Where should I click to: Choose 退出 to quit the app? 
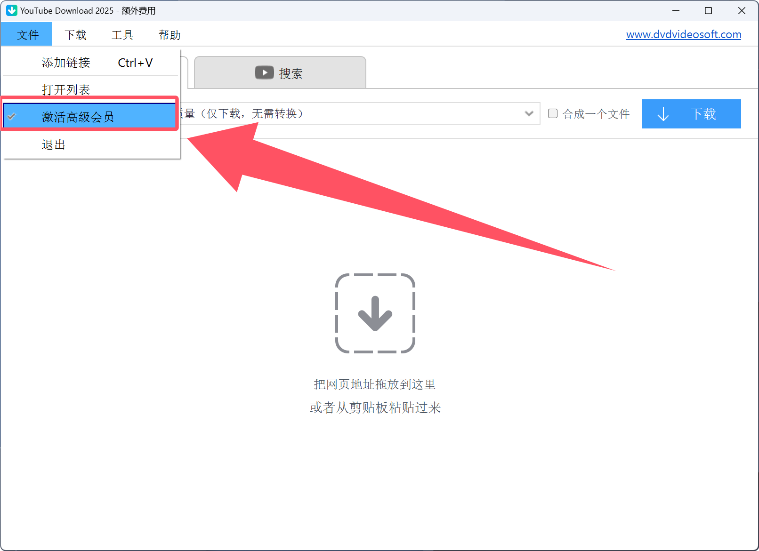[x=53, y=144]
